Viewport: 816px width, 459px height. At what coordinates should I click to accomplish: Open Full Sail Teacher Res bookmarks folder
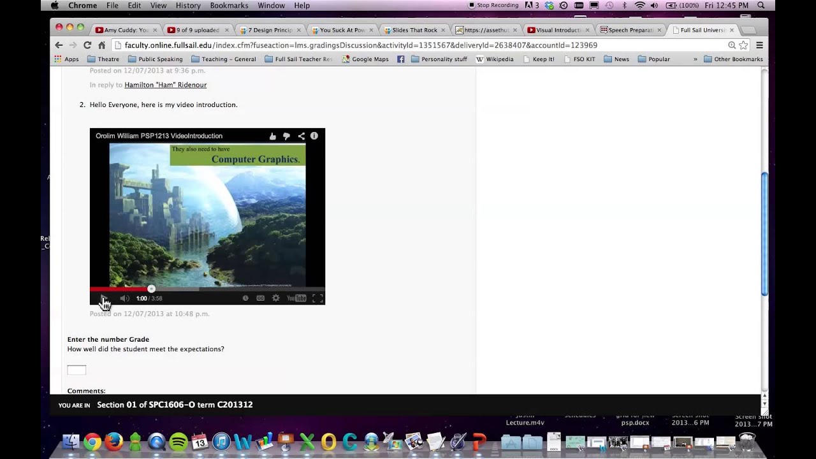coord(298,59)
